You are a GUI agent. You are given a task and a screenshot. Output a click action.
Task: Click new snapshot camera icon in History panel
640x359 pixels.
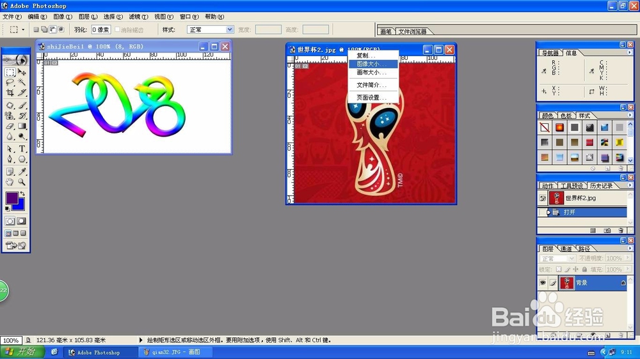607,231
